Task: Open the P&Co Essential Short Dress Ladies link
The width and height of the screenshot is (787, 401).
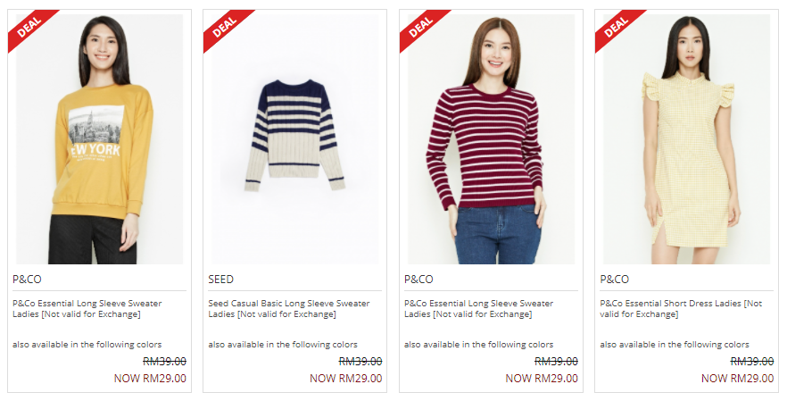Action: [681, 308]
